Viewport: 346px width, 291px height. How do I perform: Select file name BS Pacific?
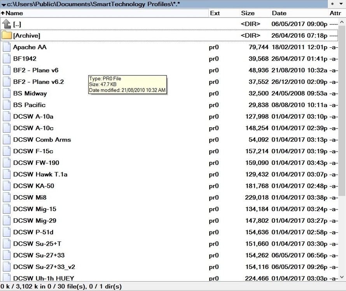pos(29,105)
